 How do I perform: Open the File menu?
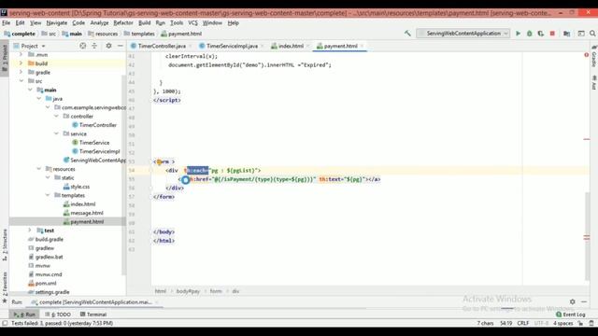7,22
